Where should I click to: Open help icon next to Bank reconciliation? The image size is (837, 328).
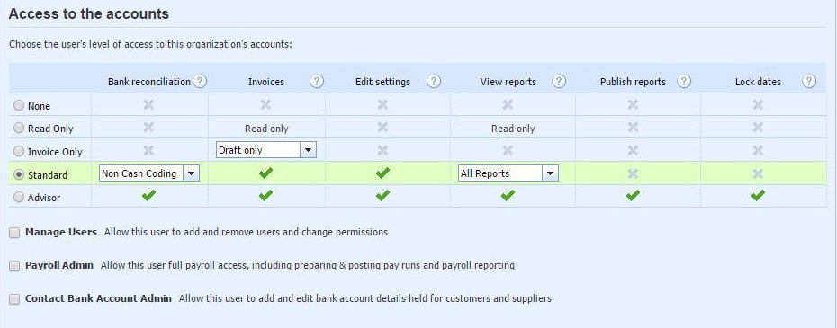[x=200, y=82]
